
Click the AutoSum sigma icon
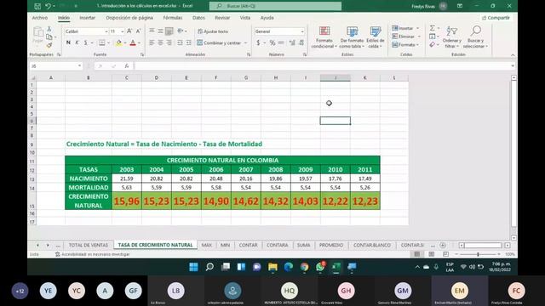coord(432,28)
